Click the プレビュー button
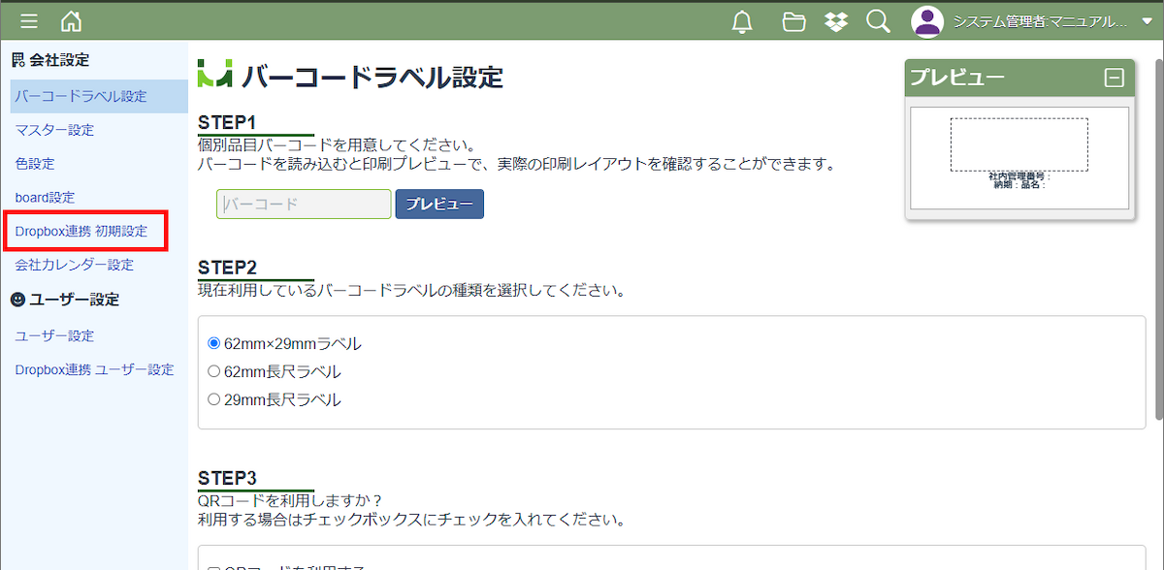Screen dimensions: 1164x570 point(439,205)
